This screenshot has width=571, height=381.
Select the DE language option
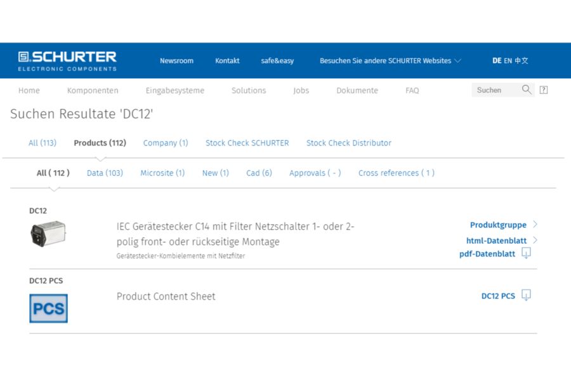point(497,61)
